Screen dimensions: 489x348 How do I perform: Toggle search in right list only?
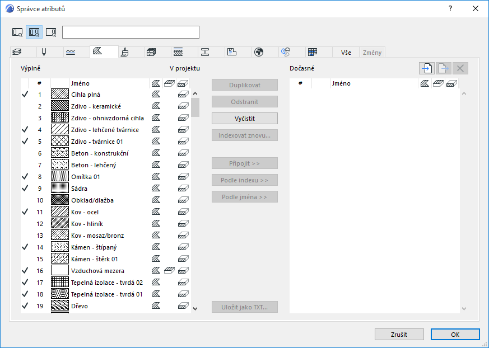(51, 32)
